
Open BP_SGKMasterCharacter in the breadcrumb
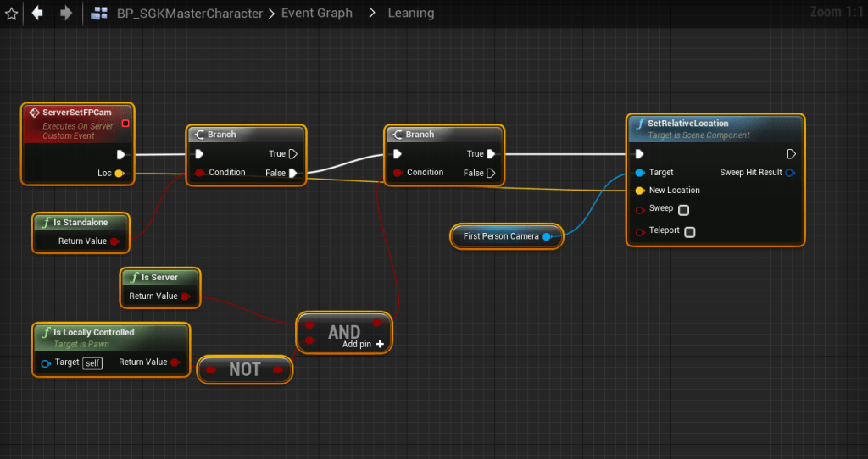pyautogui.click(x=188, y=14)
